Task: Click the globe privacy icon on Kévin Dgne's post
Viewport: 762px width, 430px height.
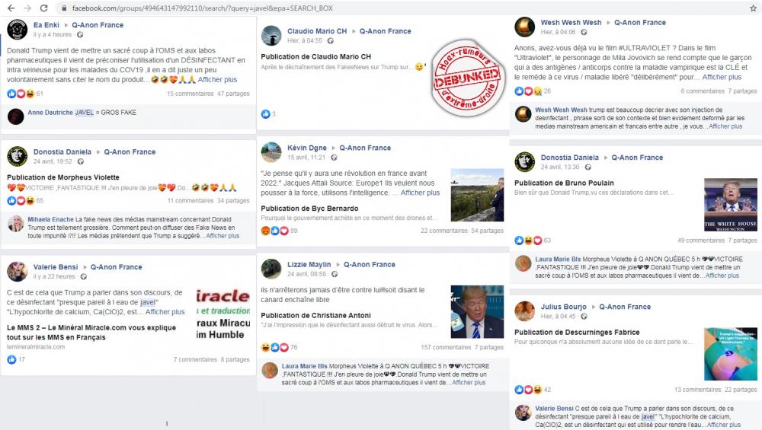Action: [334, 158]
